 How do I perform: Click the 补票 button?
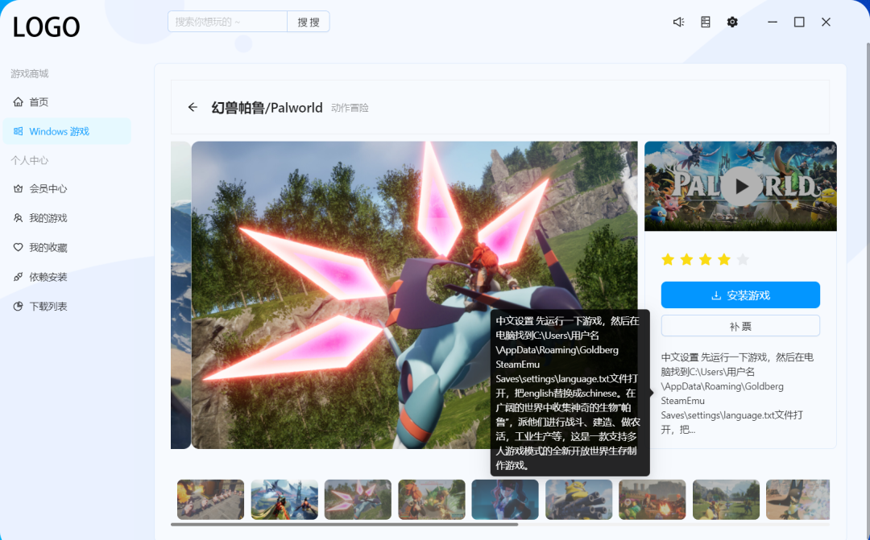tap(740, 326)
